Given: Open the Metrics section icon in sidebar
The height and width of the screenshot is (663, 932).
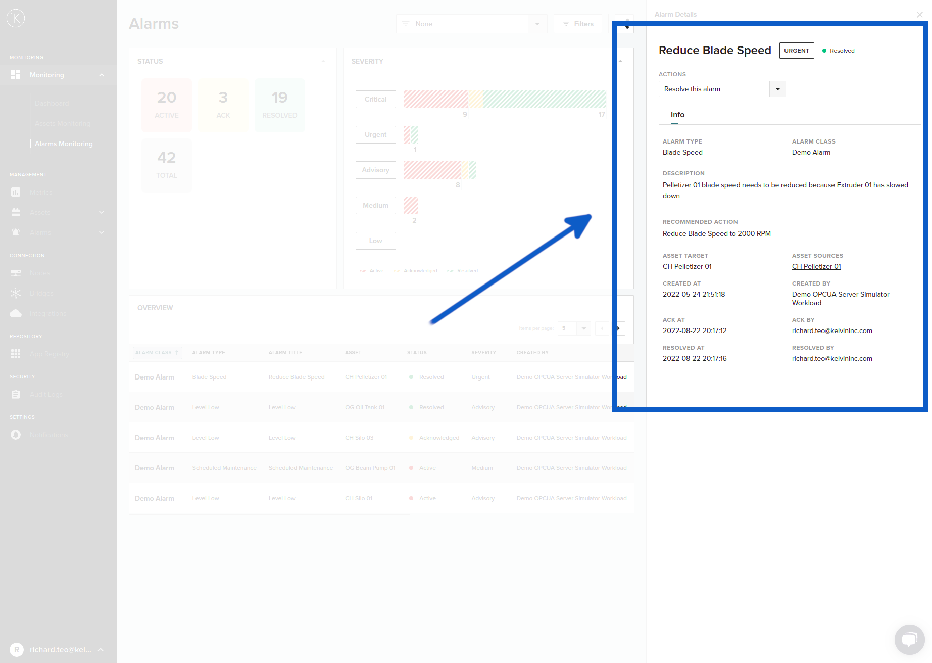Looking at the screenshot, I should pyautogui.click(x=16, y=192).
